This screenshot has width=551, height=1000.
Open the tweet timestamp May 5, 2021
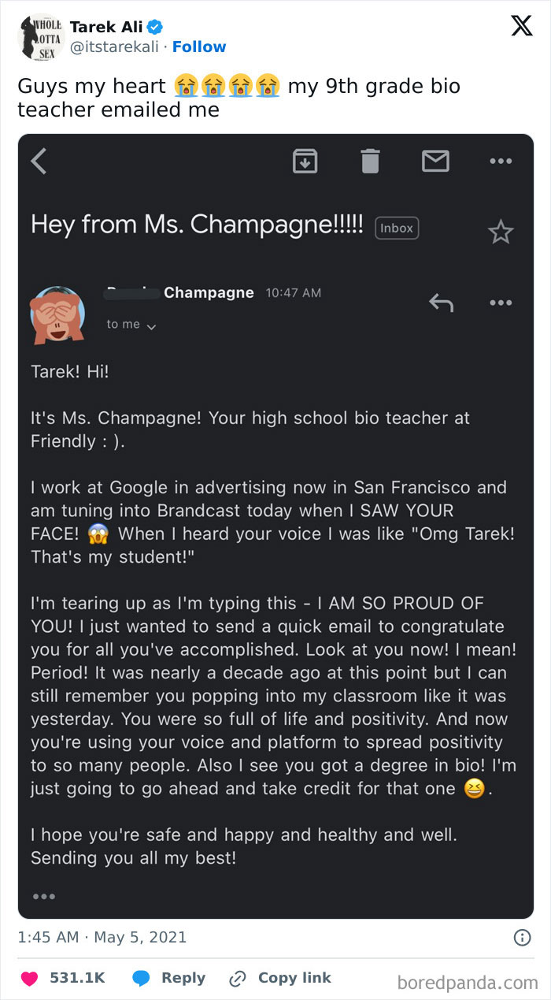pyautogui.click(x=102, y=937)
